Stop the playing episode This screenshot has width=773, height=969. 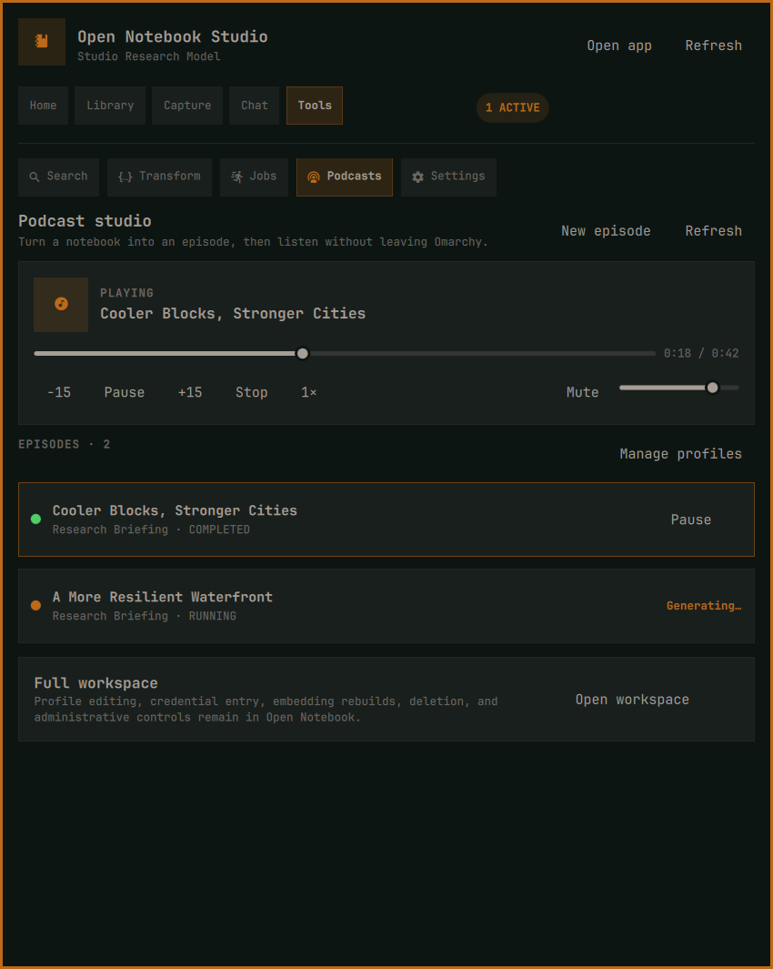tap(252, 392)
